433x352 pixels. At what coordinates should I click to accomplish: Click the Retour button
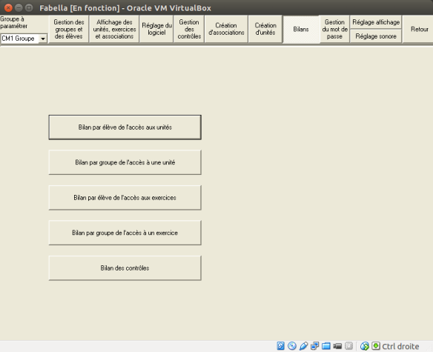pyautogui.click(x=419, y=29)
